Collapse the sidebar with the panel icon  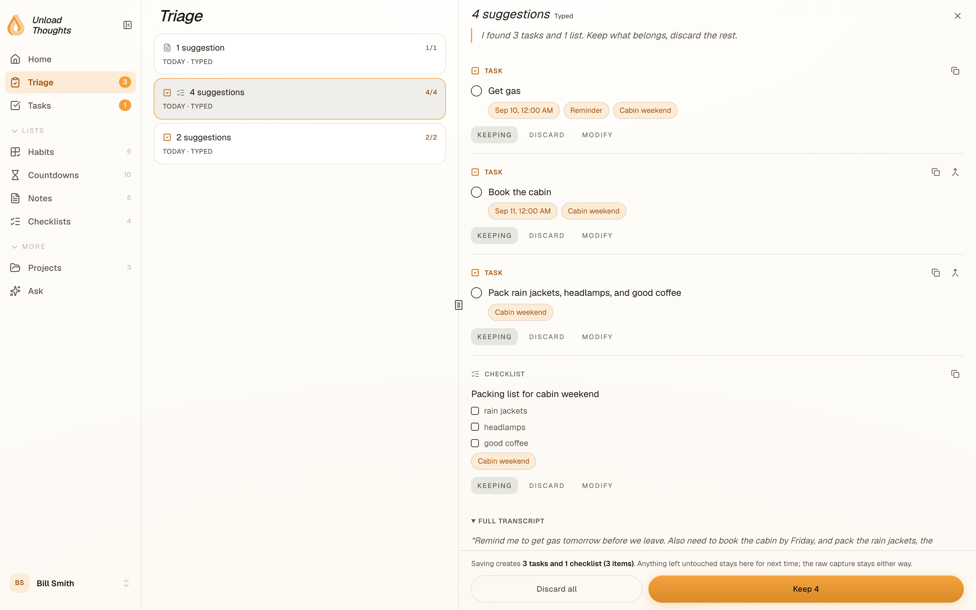click(x=127, y=25)
